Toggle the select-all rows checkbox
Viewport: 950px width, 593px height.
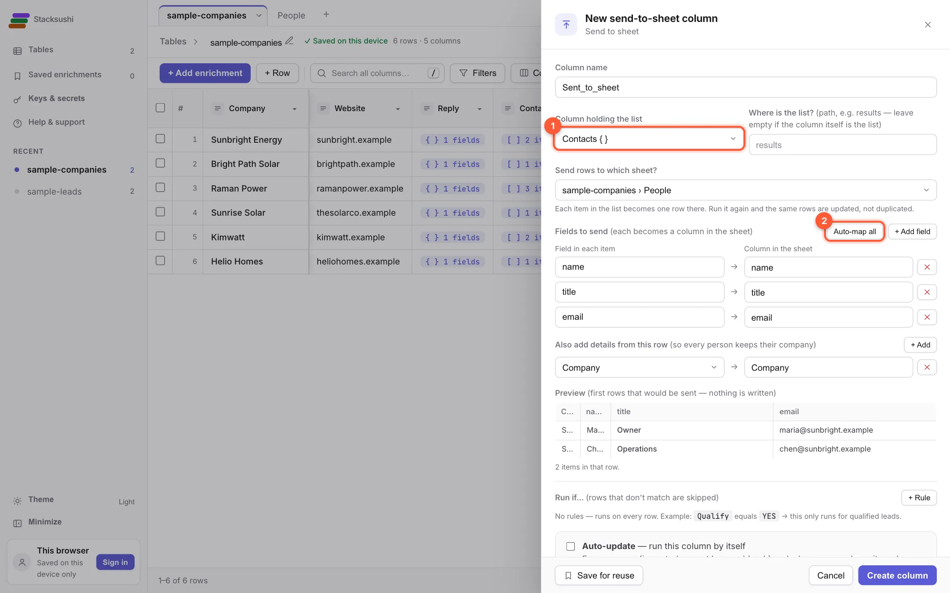point(160,108)
